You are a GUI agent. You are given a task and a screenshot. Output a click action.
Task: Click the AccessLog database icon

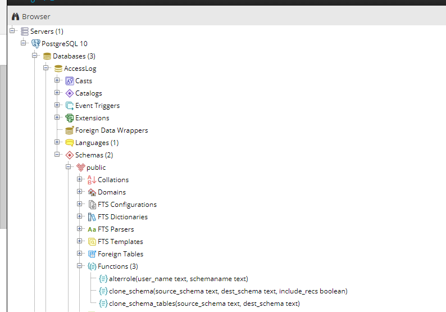coord(58,69)
